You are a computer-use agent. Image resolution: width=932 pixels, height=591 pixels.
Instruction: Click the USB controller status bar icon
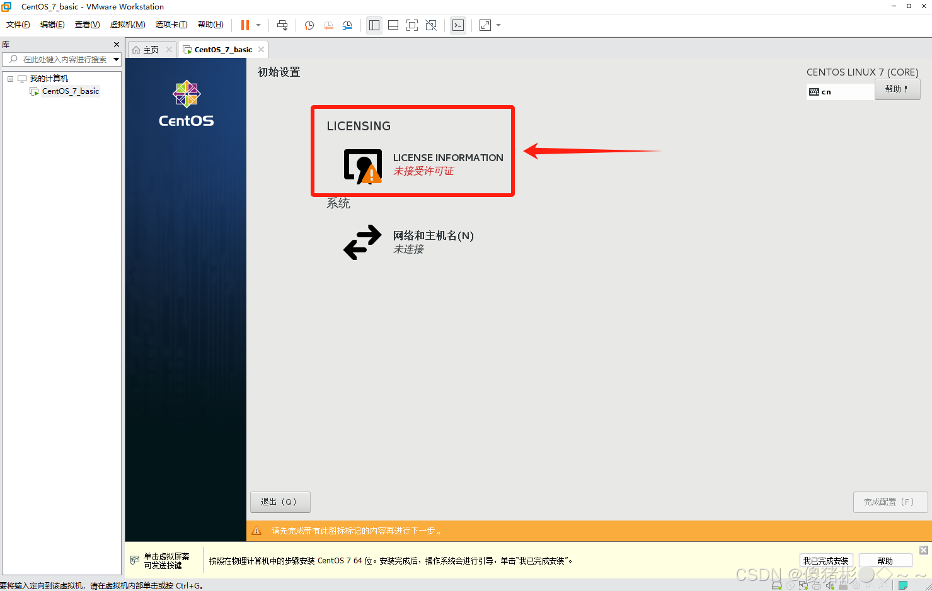(843, 586)
